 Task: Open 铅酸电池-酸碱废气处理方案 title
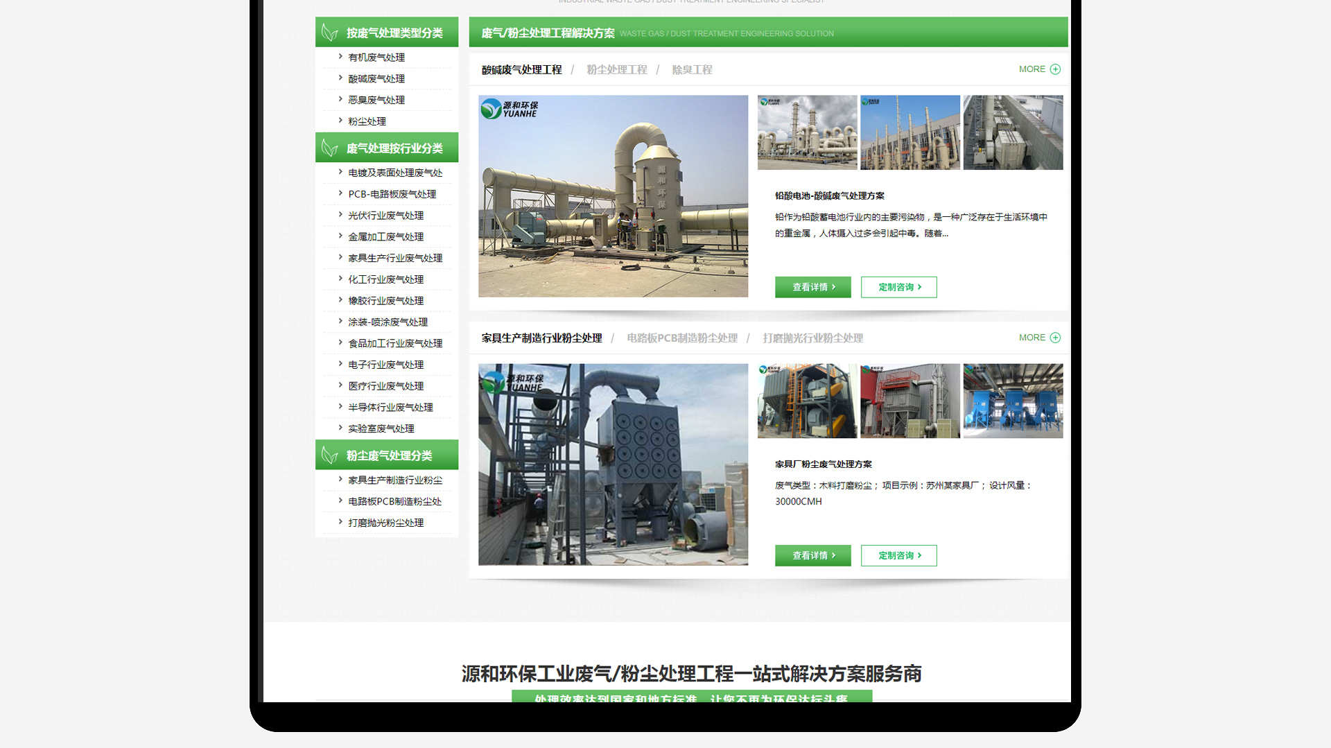point(830,196)
